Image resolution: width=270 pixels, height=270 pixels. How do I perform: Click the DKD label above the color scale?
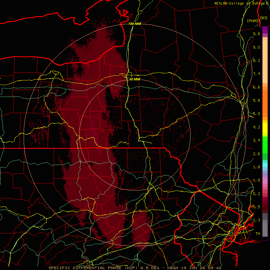pyautogui.click(x=264, y=18)
